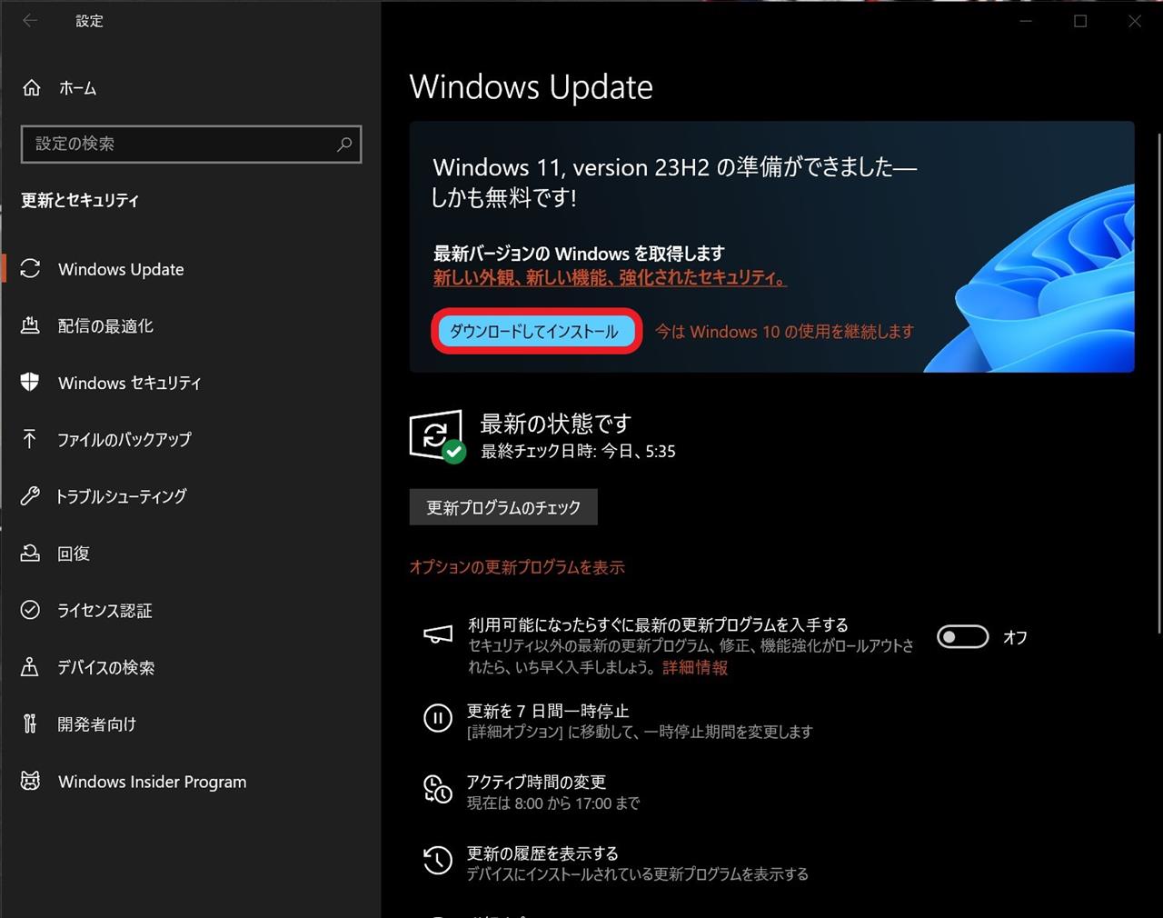Click the home icon beside ホーム
Screen dimensions: 1163x918
point(31,88)
